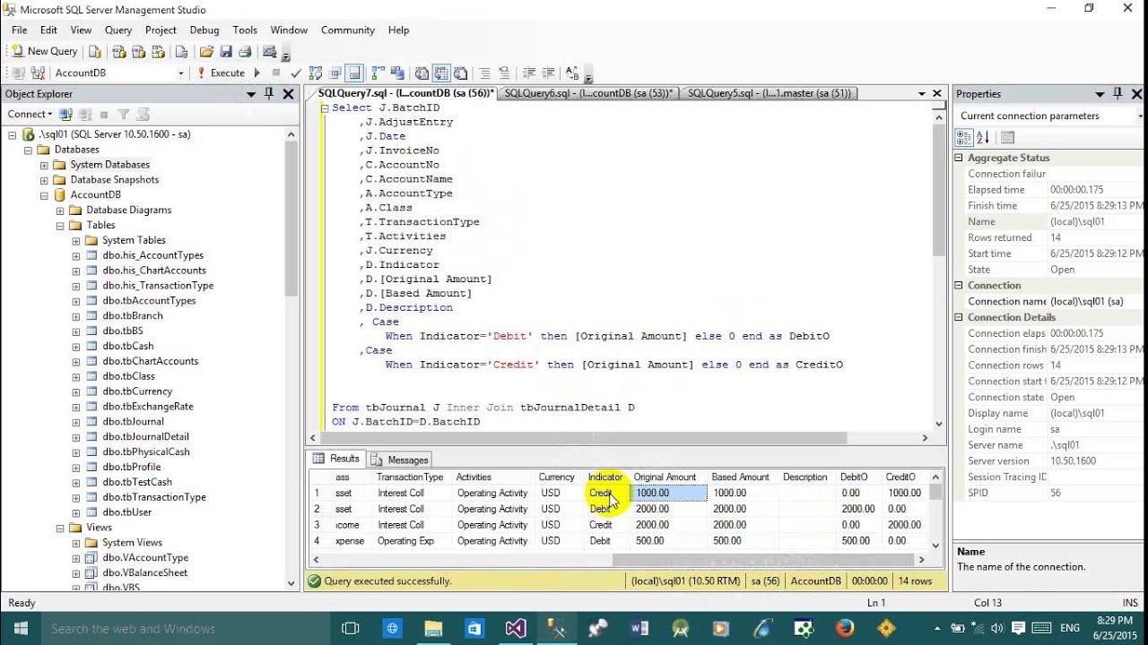Select Results to File icon
This screenshot has width=1148, height=645.
point(460,73)
